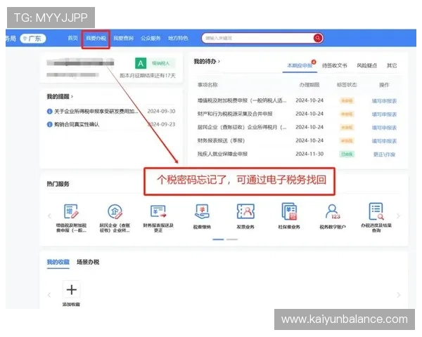The height and width of the screenshot is (337, 422).
Task: Click 填写申报表 for 财产和行为税 row
Action: pos(384,114)
